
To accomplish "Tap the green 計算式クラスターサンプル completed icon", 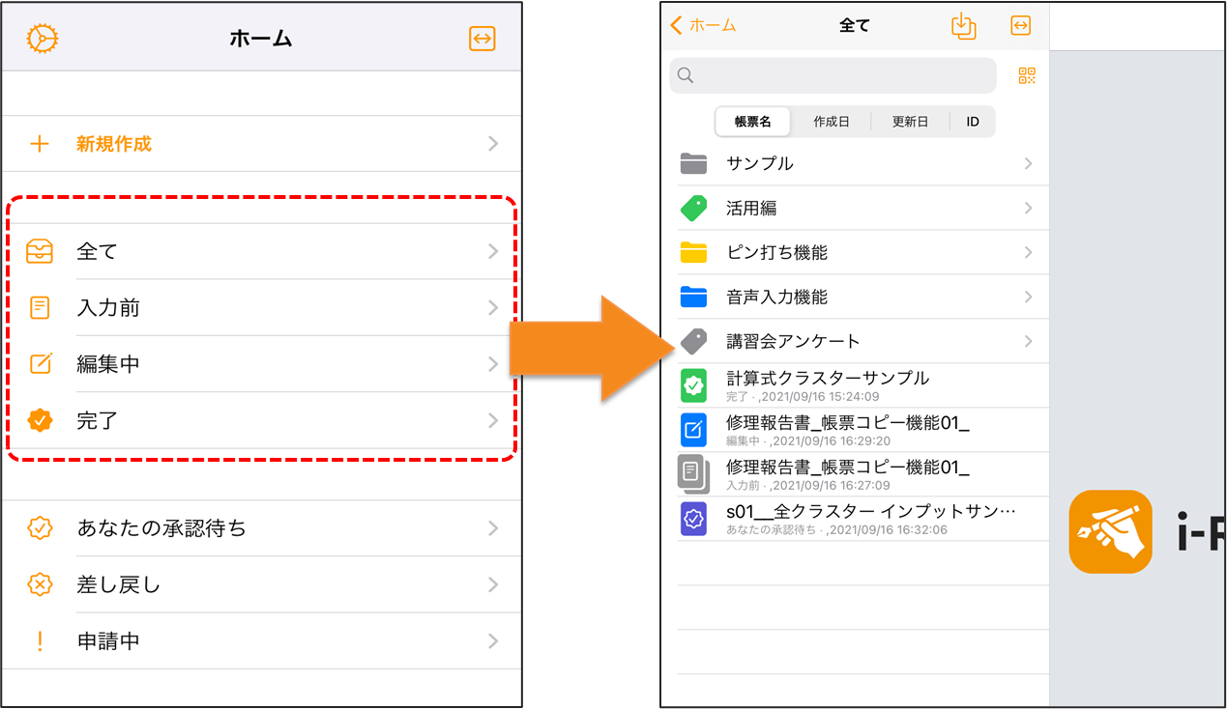I will 693,386.
